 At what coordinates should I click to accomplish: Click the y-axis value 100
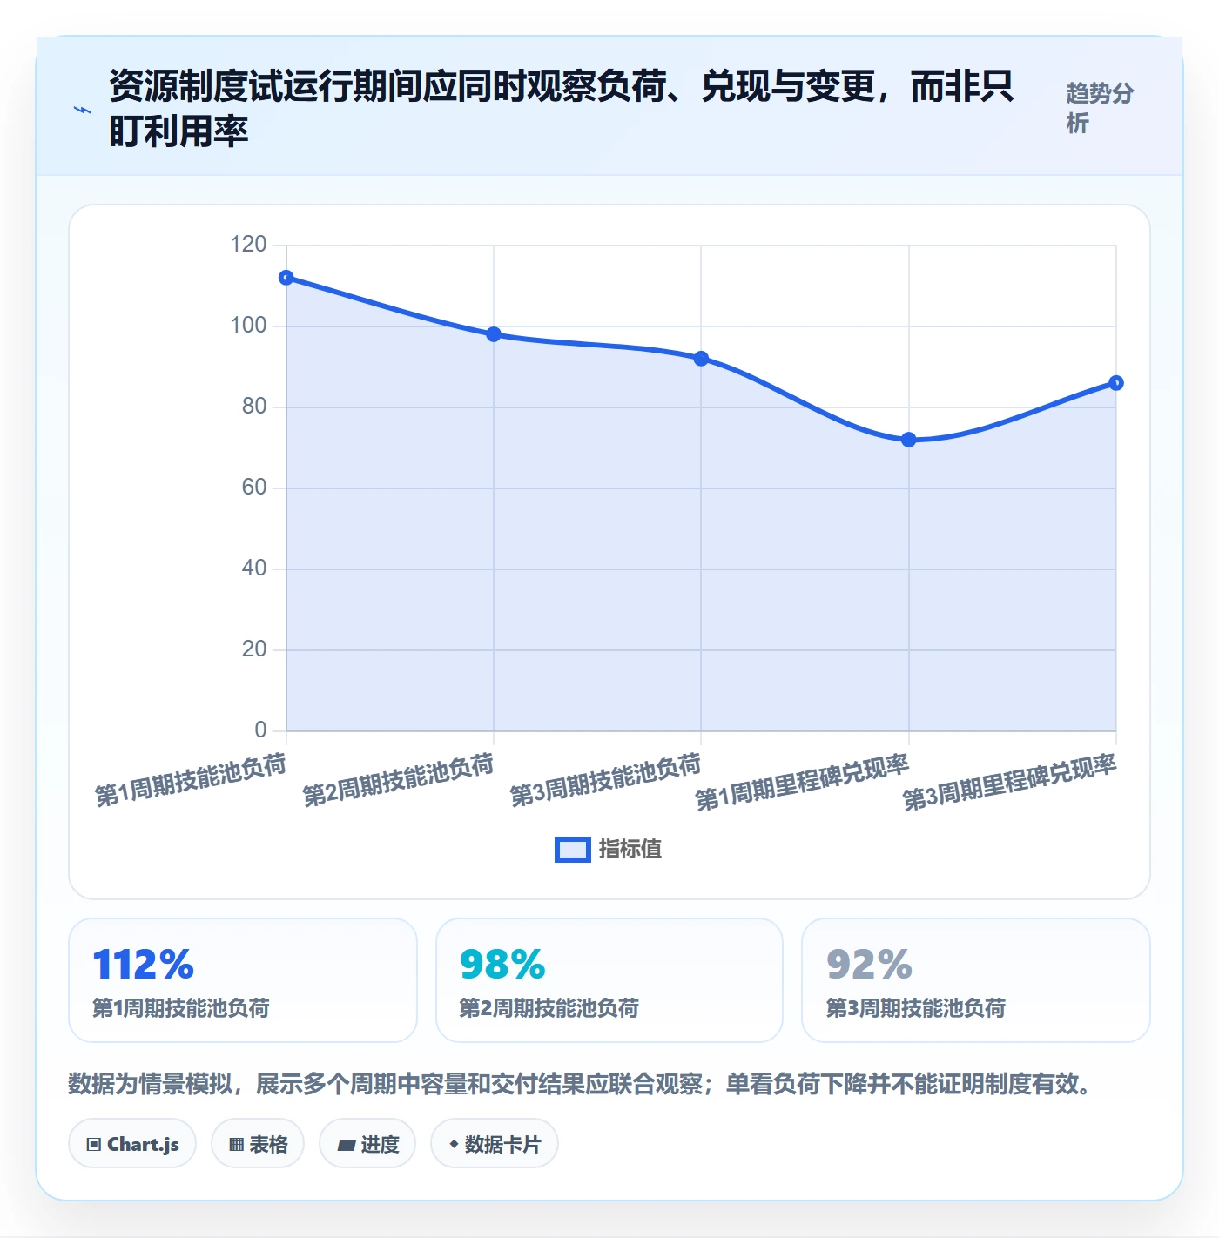point(248,326)
